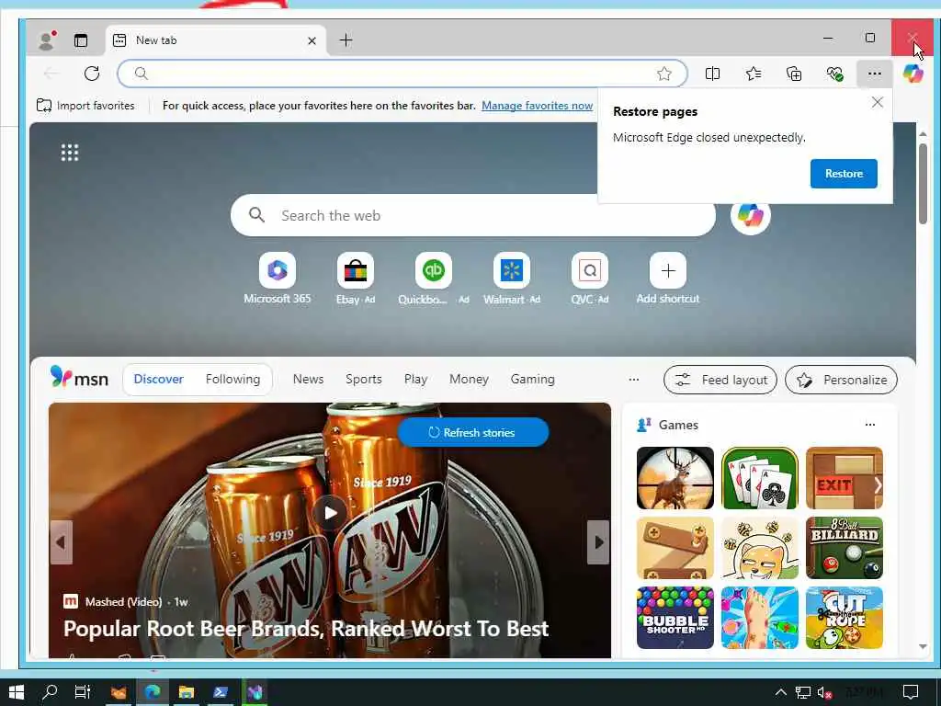The width and height of the screenshot is (941, 706).
Task: Open Task View on taskbar
Action: pos(83,692)
